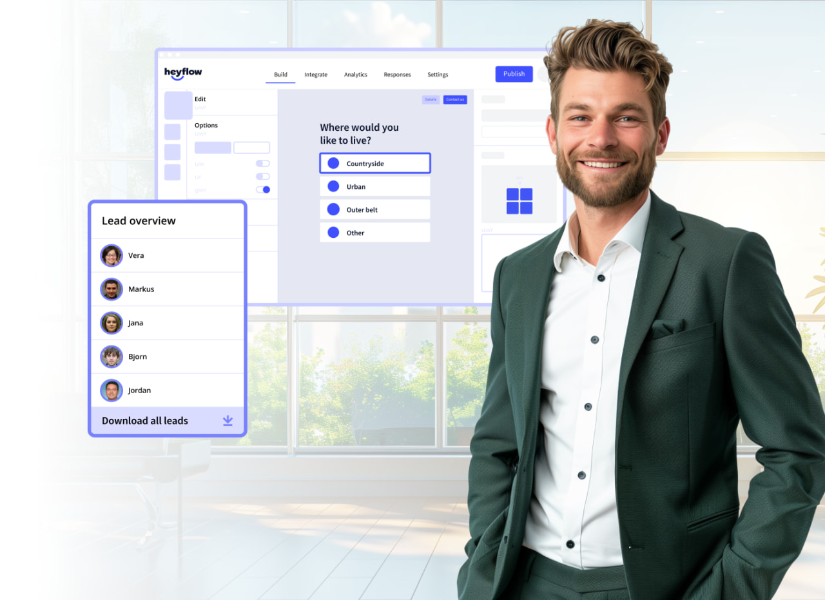Click the Publish button
Image resolution: width=825 pixels, height=600 pixels.
pyautogui.click(x=514, y=73)
